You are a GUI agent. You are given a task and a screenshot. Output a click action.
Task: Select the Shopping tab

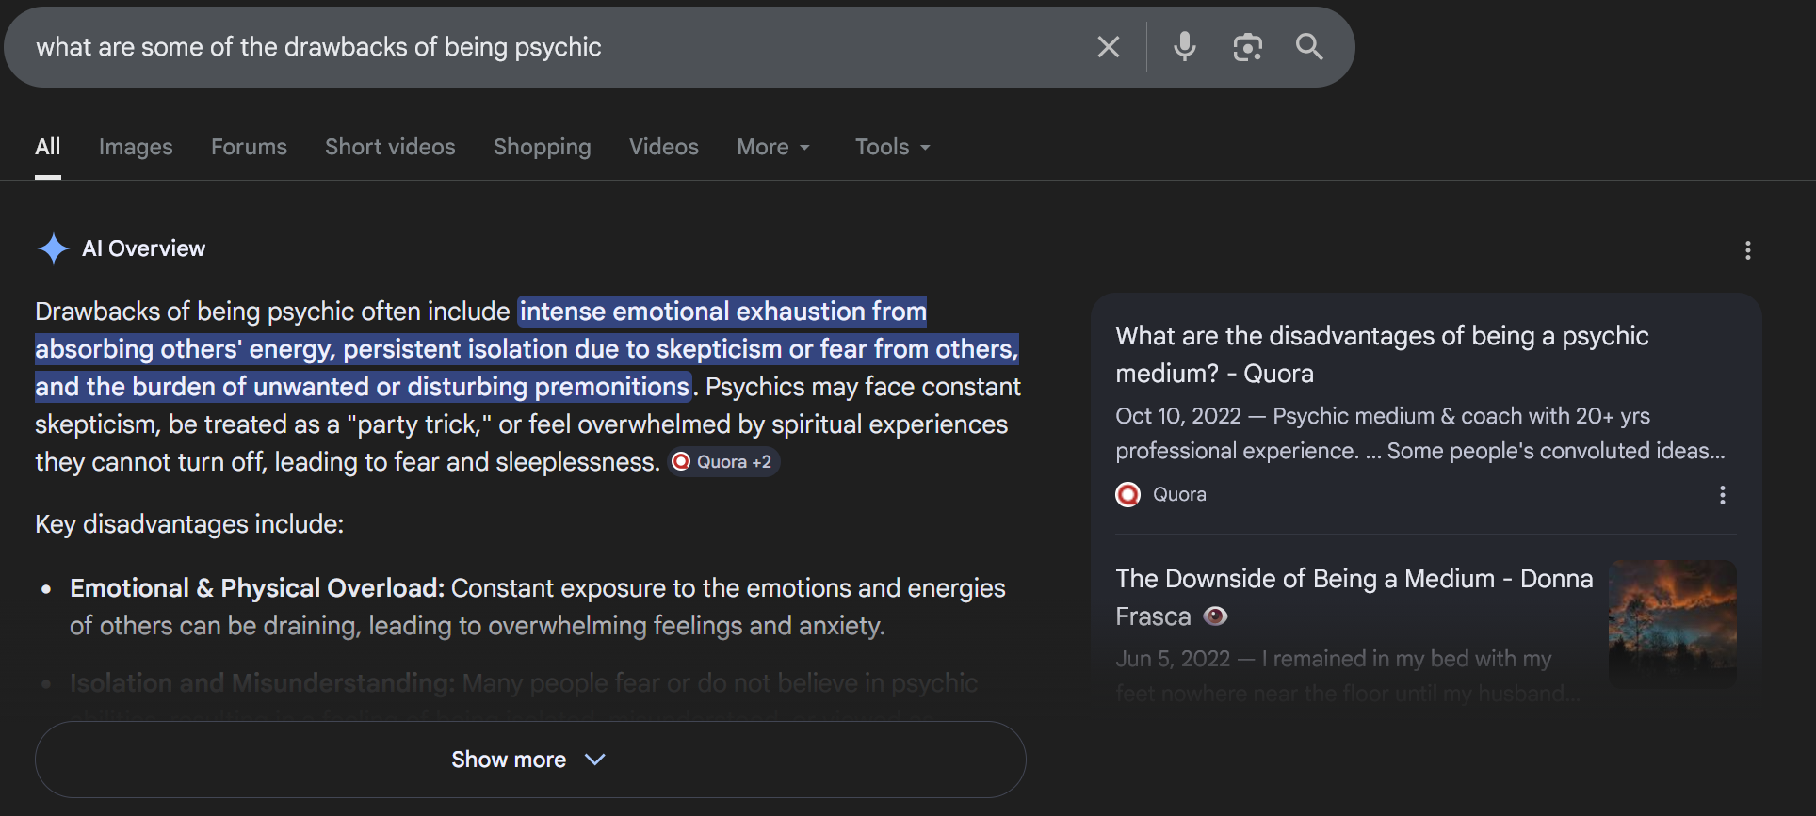[x=542, y=147]
